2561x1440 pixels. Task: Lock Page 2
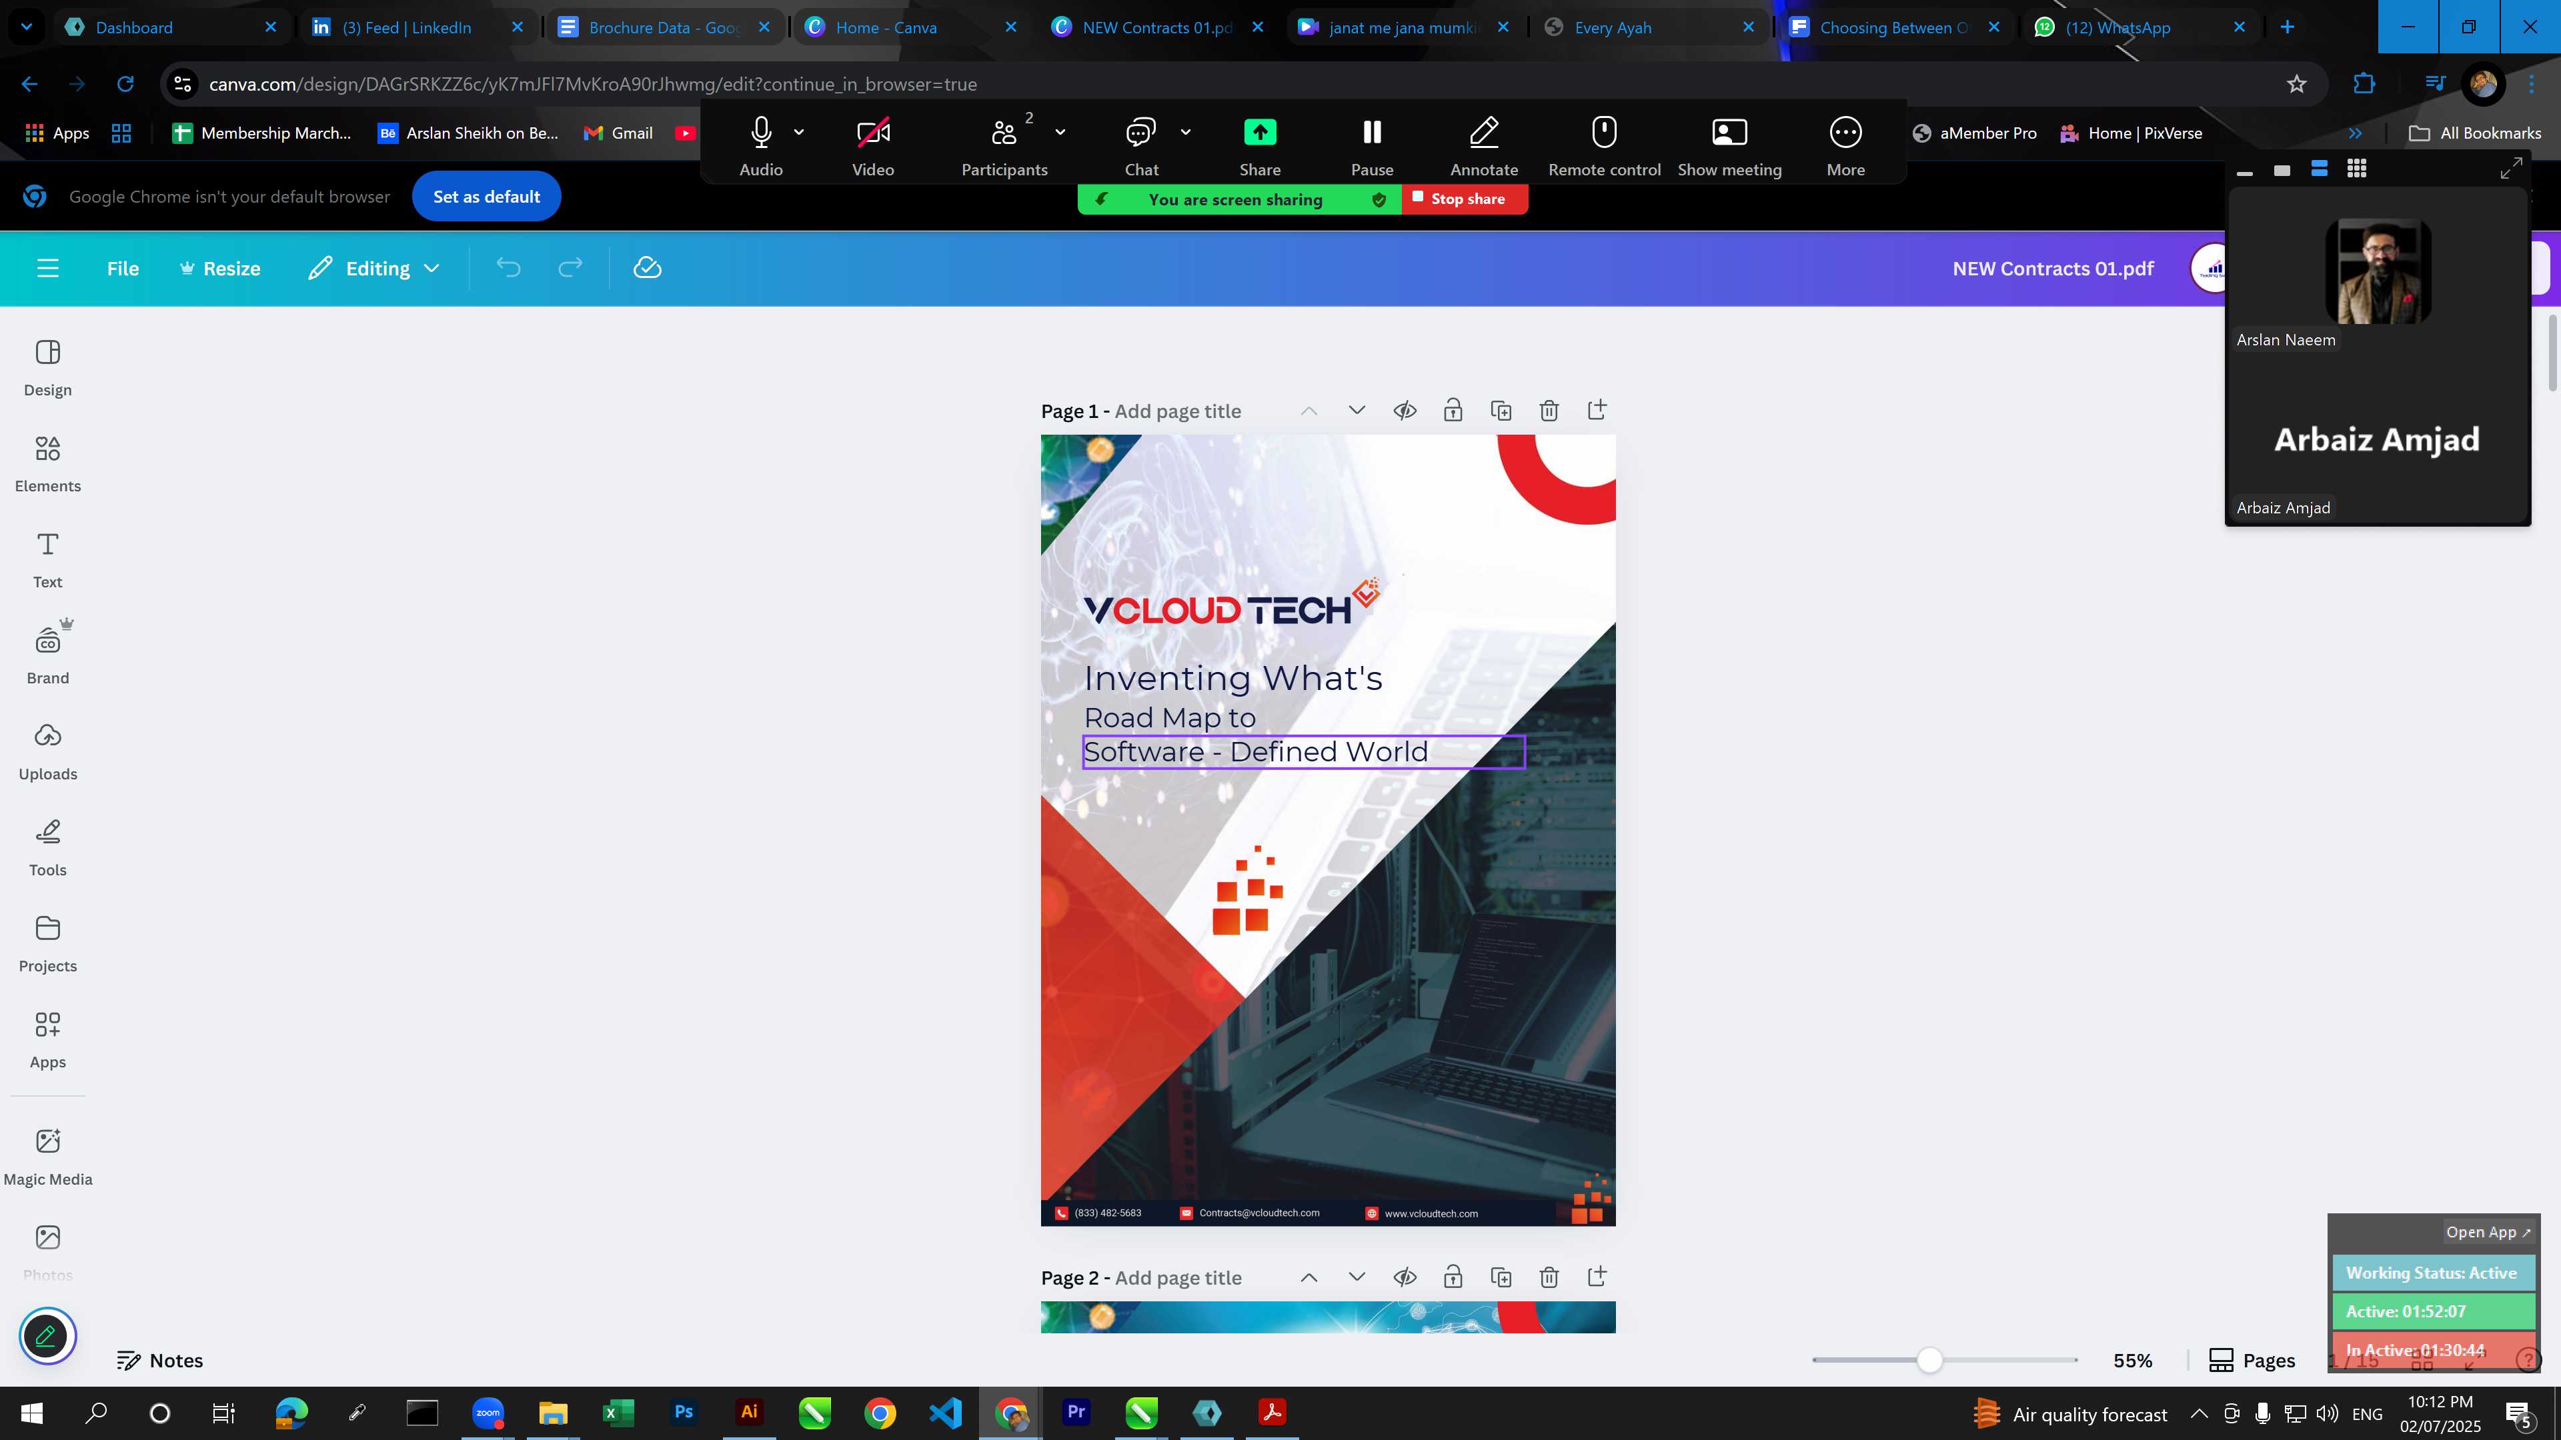pyautogui.click(x=1453, y=1277)
